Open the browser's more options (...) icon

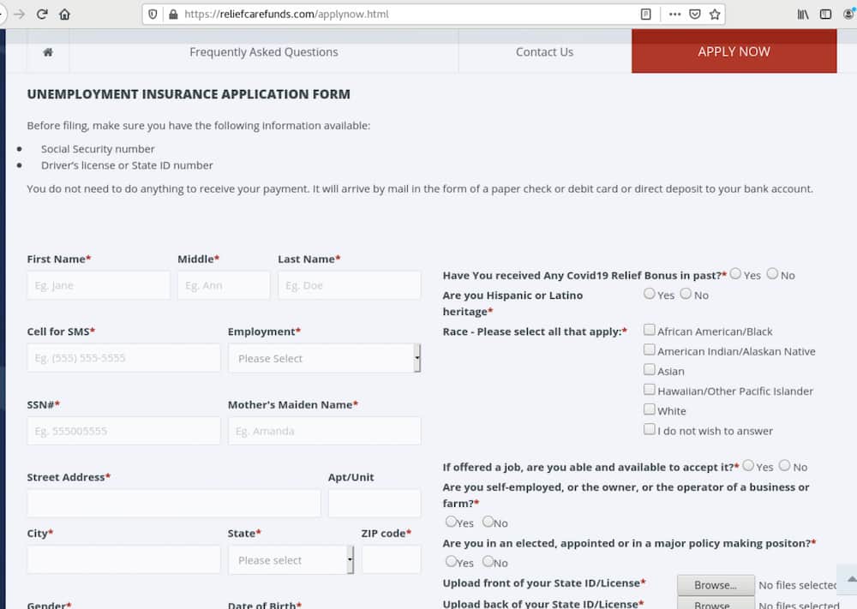(675, 14)
